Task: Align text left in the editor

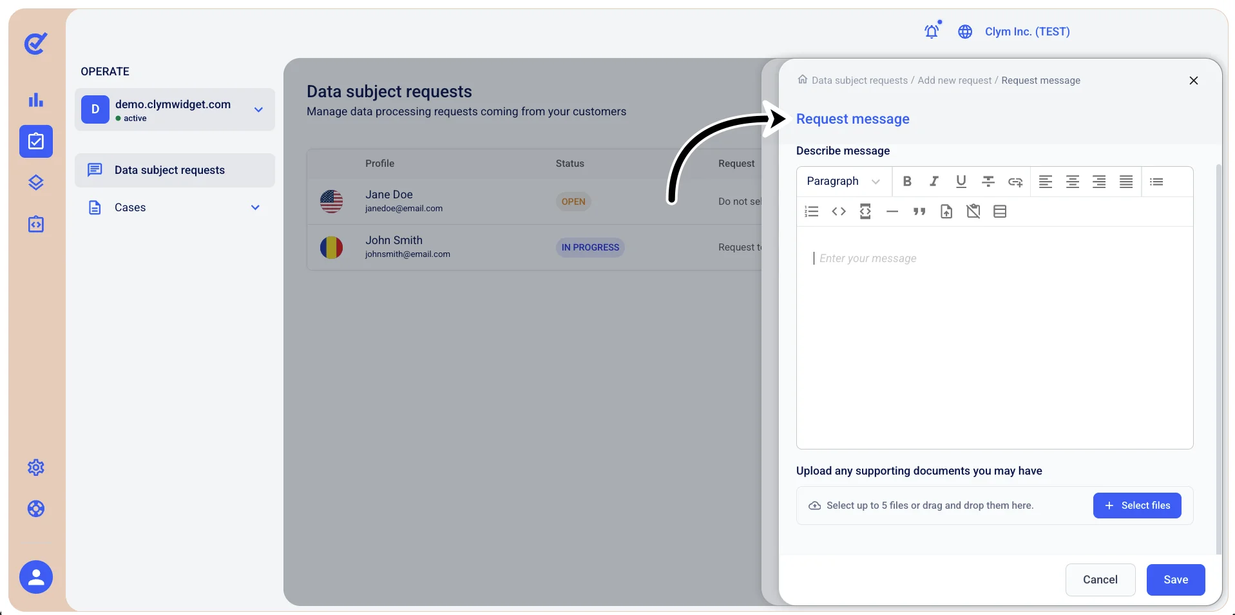Action: (x=1046, y=182)
